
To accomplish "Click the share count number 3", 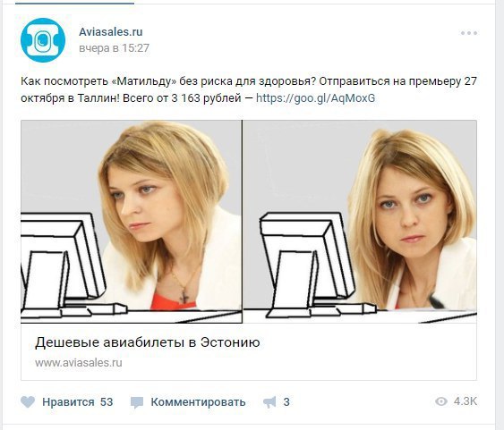I will 286,402.
